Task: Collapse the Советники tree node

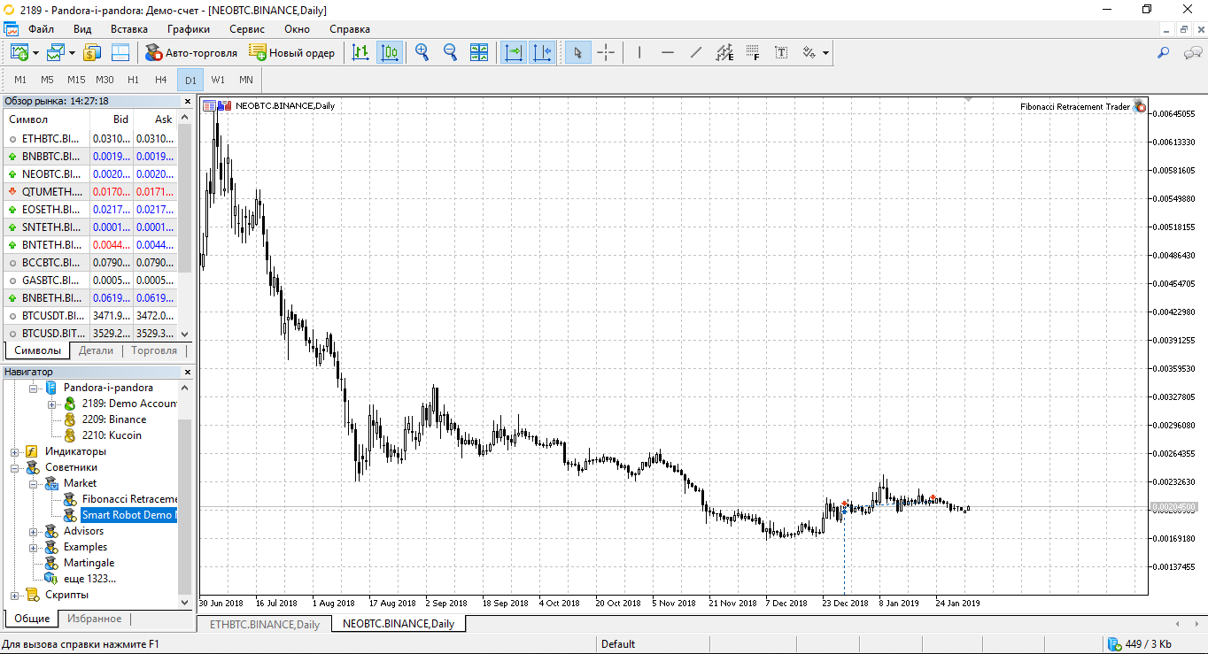Action: pyautogui.click(x=15, y=467)
